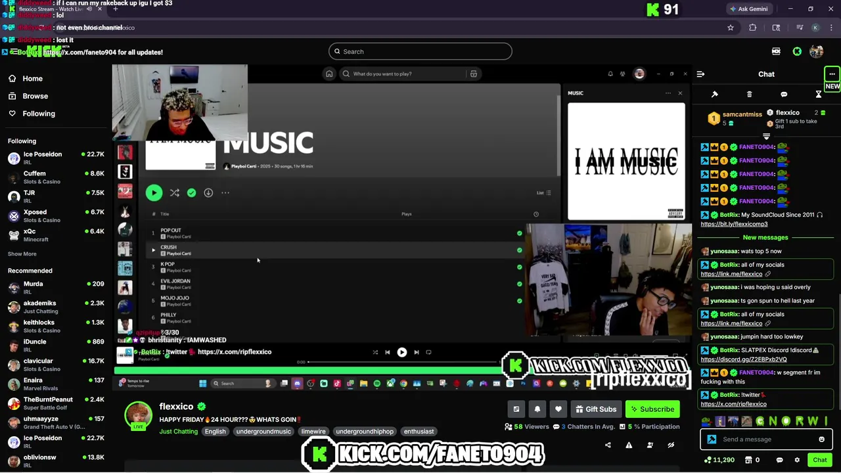The width and height of the screenshot is (841, 473).
Task: Open emoji picker in message box
Action: click(x=821, y=439)
